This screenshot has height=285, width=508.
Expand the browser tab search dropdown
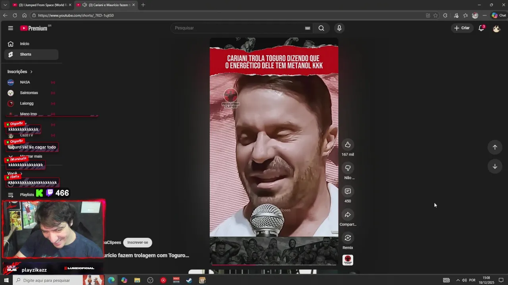5,5
